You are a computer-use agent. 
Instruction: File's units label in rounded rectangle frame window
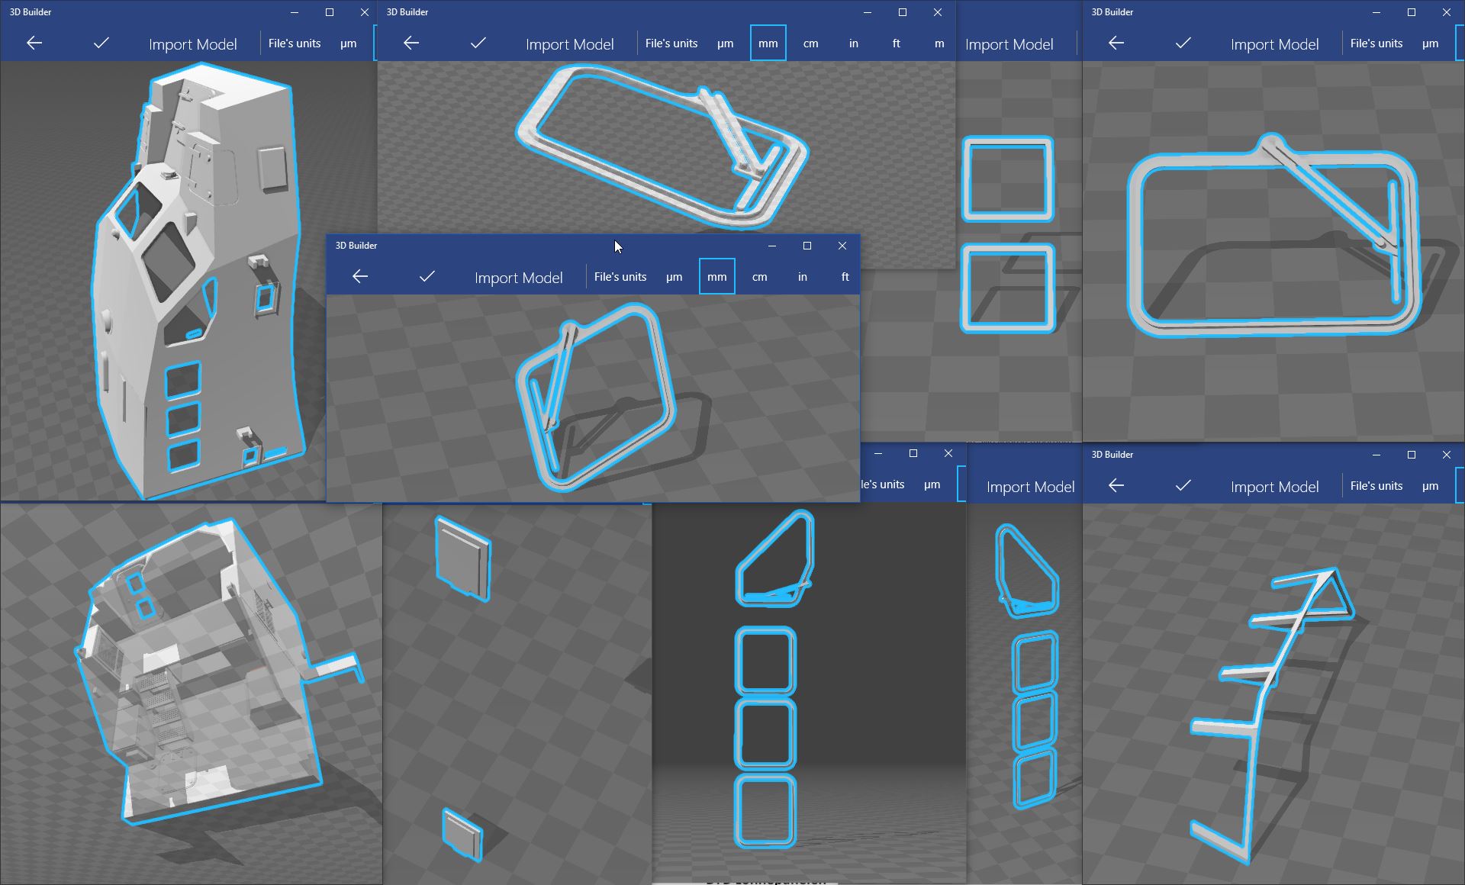(x=1376, y=43)
